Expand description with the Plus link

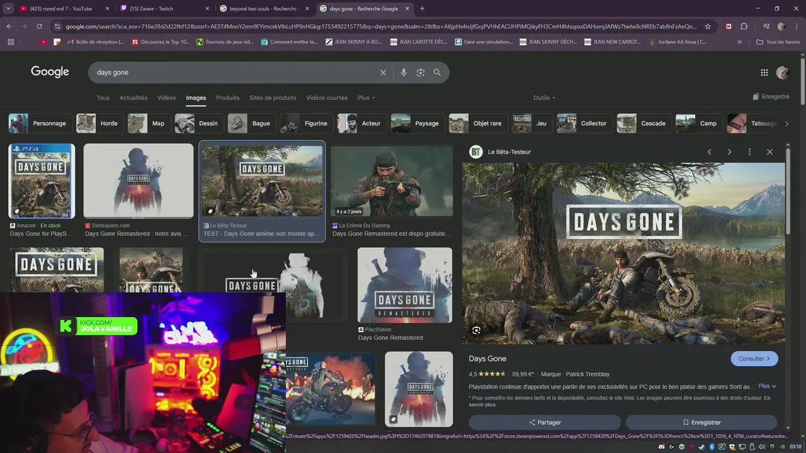pyautogui.click(x=767, y=386)
